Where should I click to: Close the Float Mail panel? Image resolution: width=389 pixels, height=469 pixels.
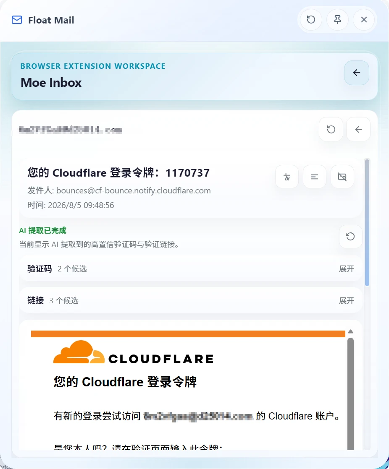pyautogui.click(x=364, y=20)
